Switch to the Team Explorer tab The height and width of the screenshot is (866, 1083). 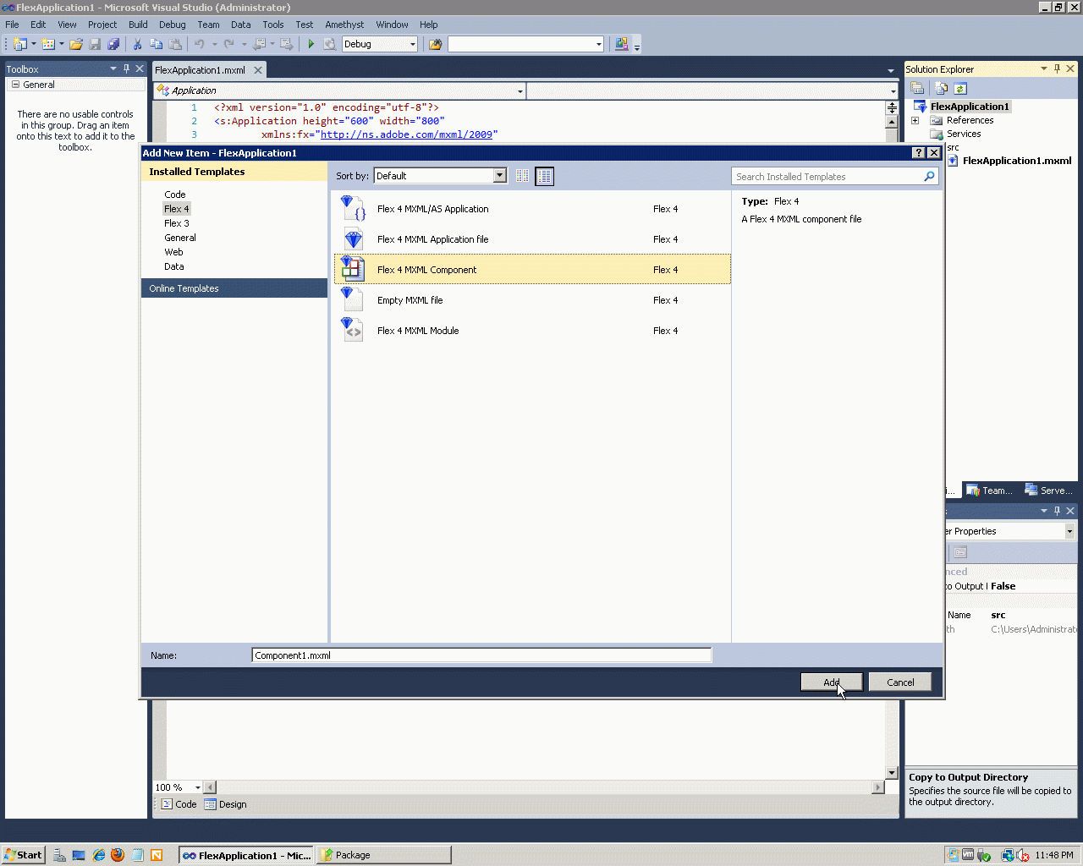pos(990,491)
